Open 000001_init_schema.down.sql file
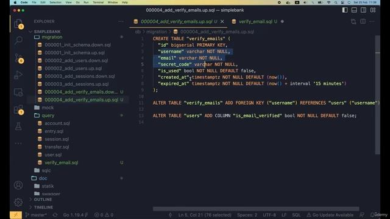390x219 pixels. click(78, 45)
